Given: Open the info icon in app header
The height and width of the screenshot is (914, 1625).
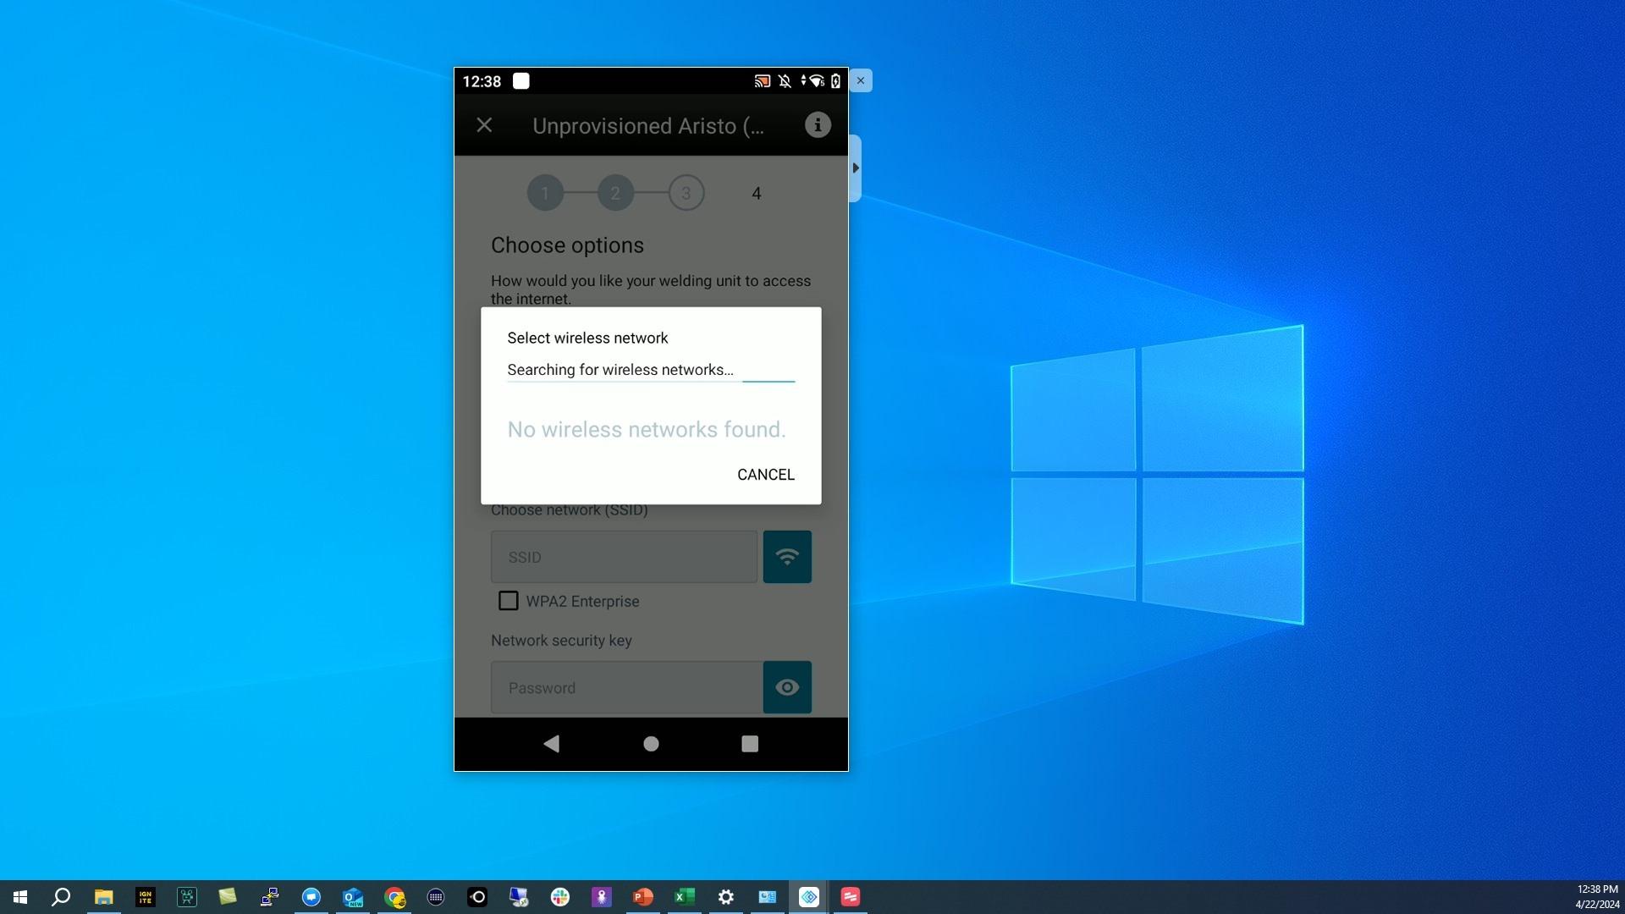Looking at the screenshot, I should coord(818,125).
